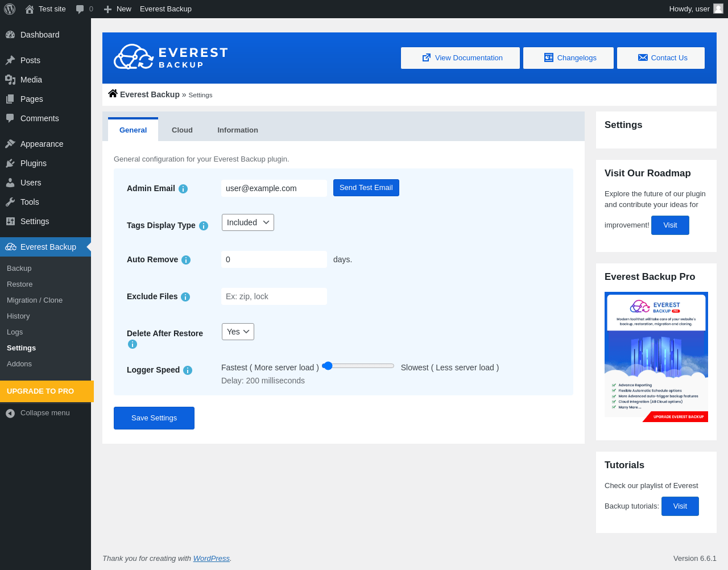This screenshot has width=728, height=570.
Task: Click info icon below Delete After Restore
Action: pyautogui.click(x=133, y=344)
